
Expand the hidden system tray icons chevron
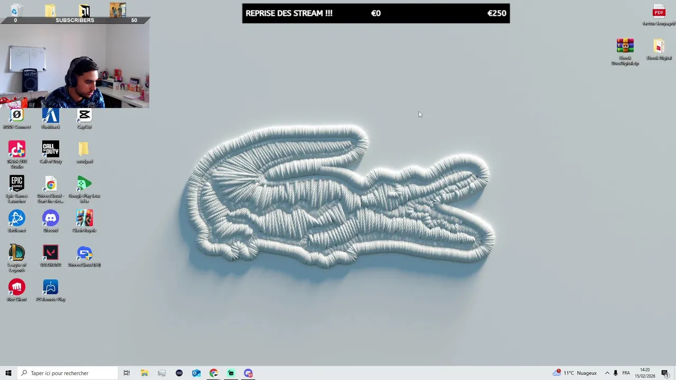coord(607,373)
